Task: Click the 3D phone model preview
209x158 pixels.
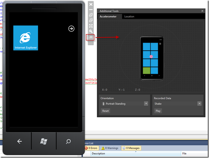Action: (x=152, y=58)
